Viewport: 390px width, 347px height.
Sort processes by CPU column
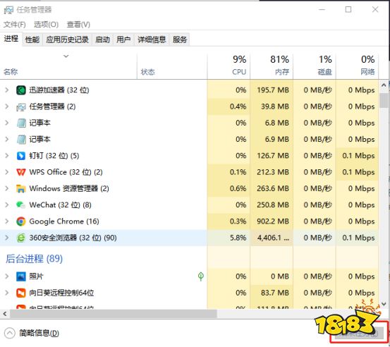[x=228, y=66]
